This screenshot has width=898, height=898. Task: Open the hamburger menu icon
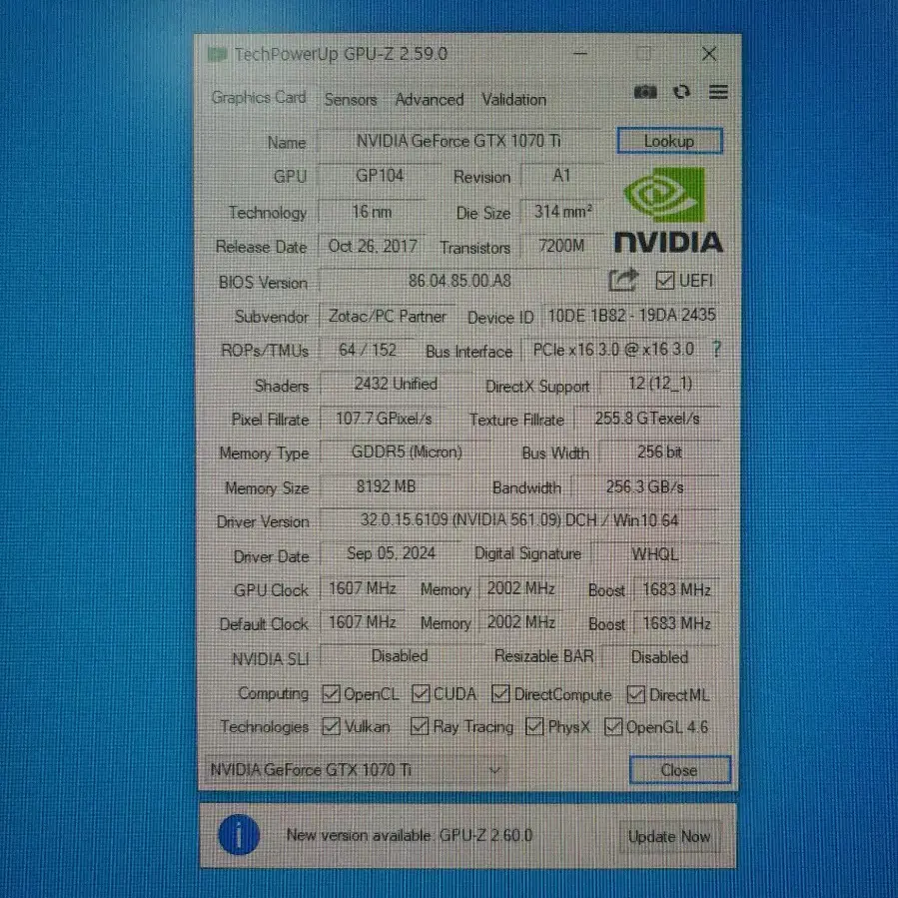(x=718, y=92)
